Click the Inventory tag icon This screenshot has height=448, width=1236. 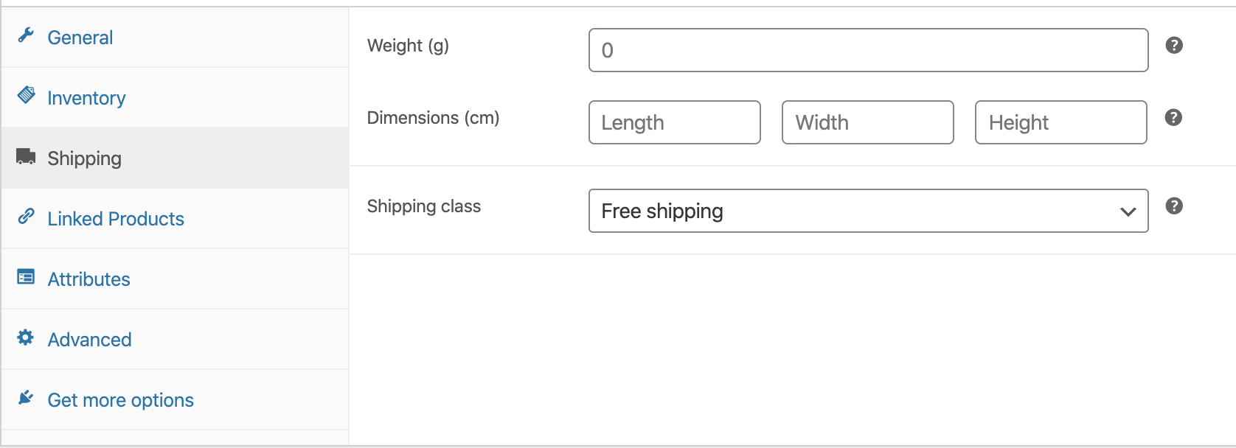coord(26,95)
